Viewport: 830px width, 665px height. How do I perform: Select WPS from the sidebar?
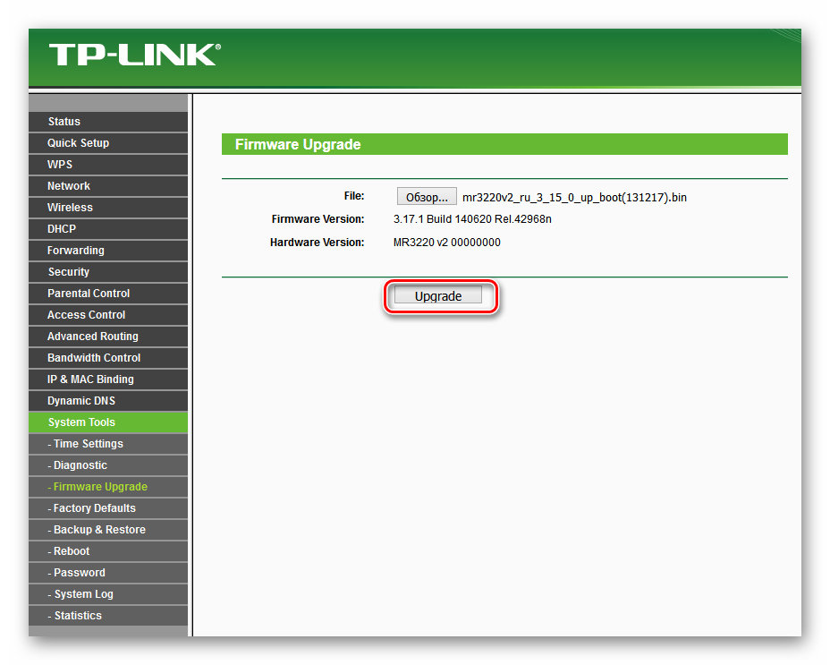click(x=60, y=165)
